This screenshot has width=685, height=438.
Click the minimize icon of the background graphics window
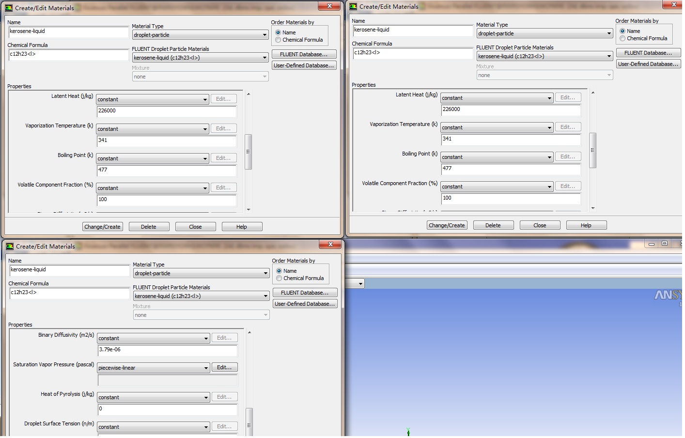pyautogui.click(x=652, y=244)
